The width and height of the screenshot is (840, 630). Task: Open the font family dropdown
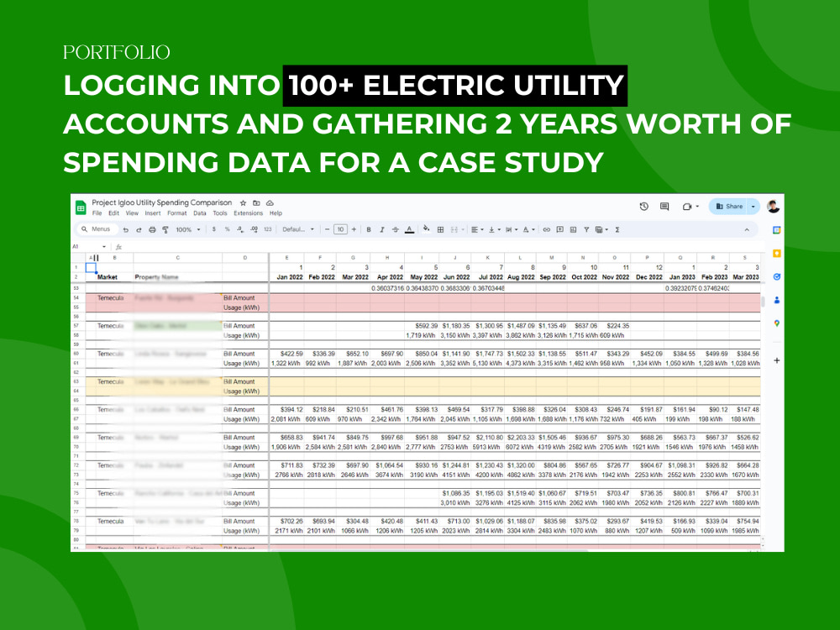(298, 229)
